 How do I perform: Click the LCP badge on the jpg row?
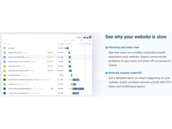[52, 88]
